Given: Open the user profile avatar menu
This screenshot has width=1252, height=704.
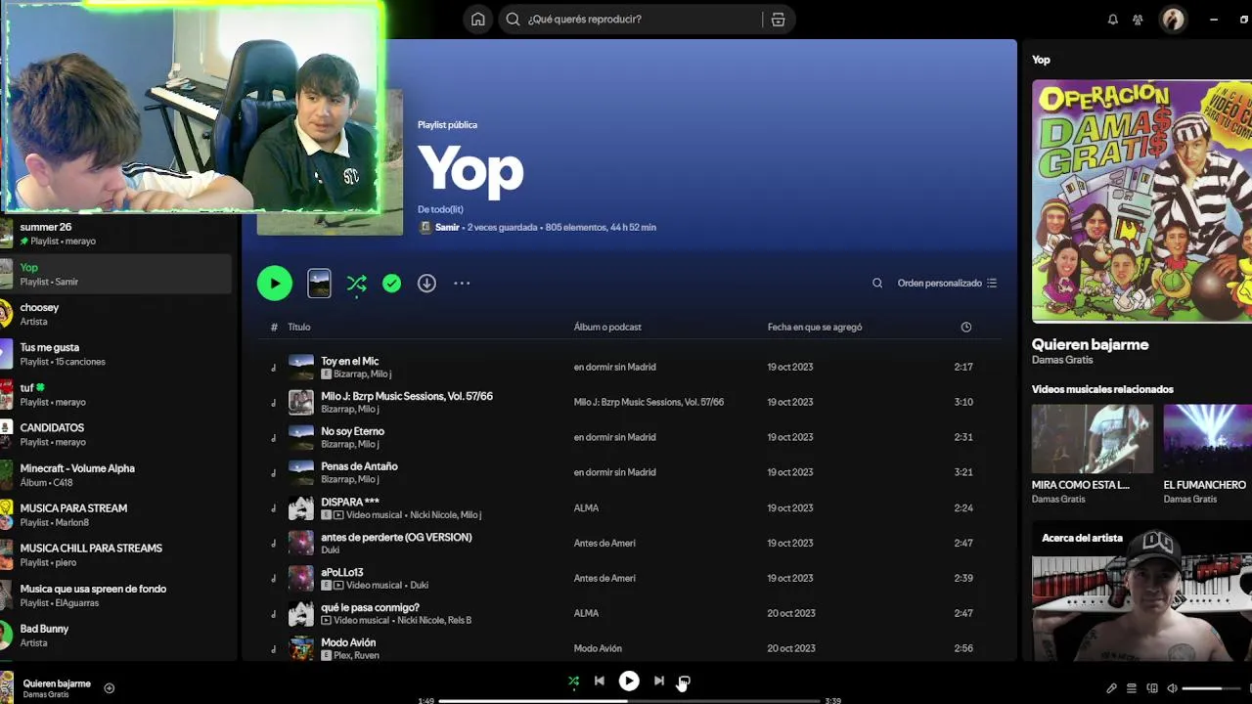Looking at the screenshot, I should [x=1173, y=20].
